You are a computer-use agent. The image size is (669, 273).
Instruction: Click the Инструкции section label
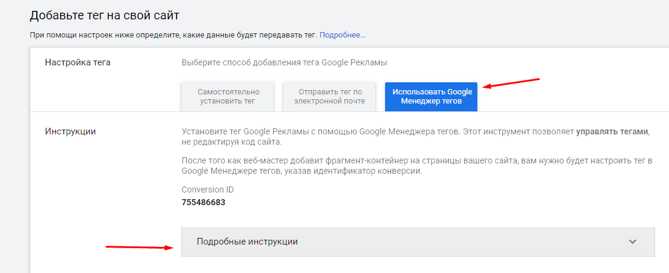click(70, 131)
